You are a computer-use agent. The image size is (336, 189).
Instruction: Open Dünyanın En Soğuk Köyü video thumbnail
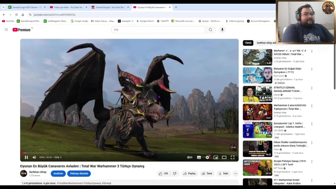258,75
